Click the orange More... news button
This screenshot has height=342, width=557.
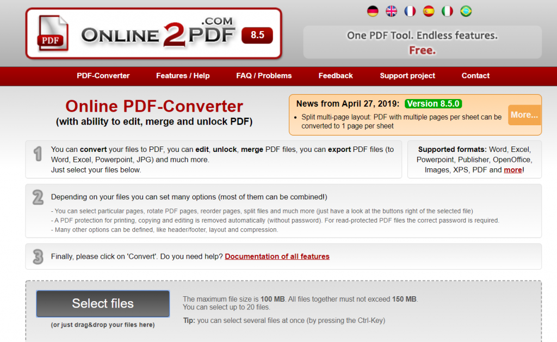(524, 115)
